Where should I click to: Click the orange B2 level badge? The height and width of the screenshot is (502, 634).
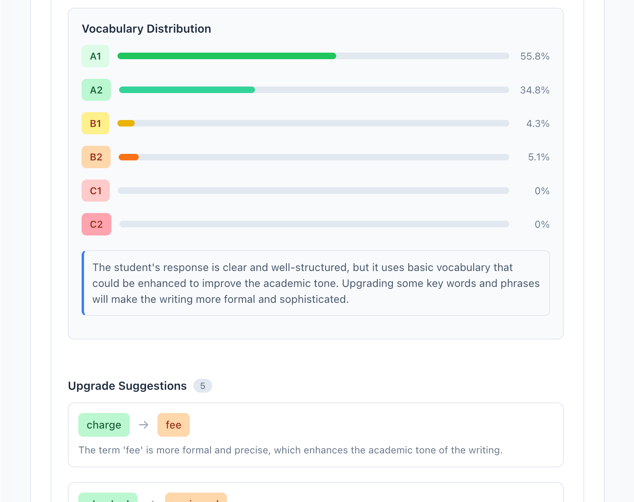[96, 157]
